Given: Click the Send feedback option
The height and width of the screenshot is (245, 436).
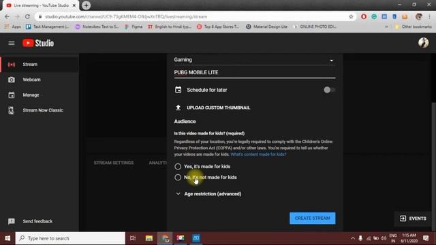Looking at the screenshot, I should (x=37, y=221).
